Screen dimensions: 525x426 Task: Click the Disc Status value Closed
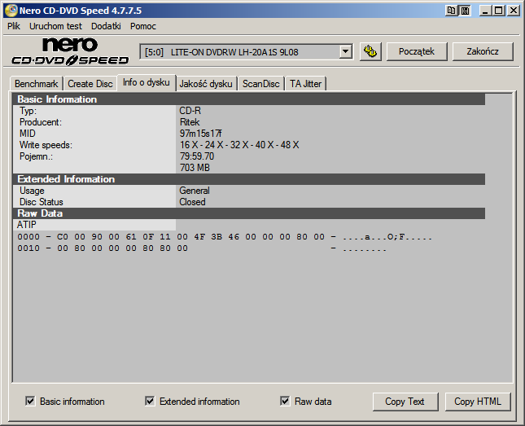click(193, 202)
